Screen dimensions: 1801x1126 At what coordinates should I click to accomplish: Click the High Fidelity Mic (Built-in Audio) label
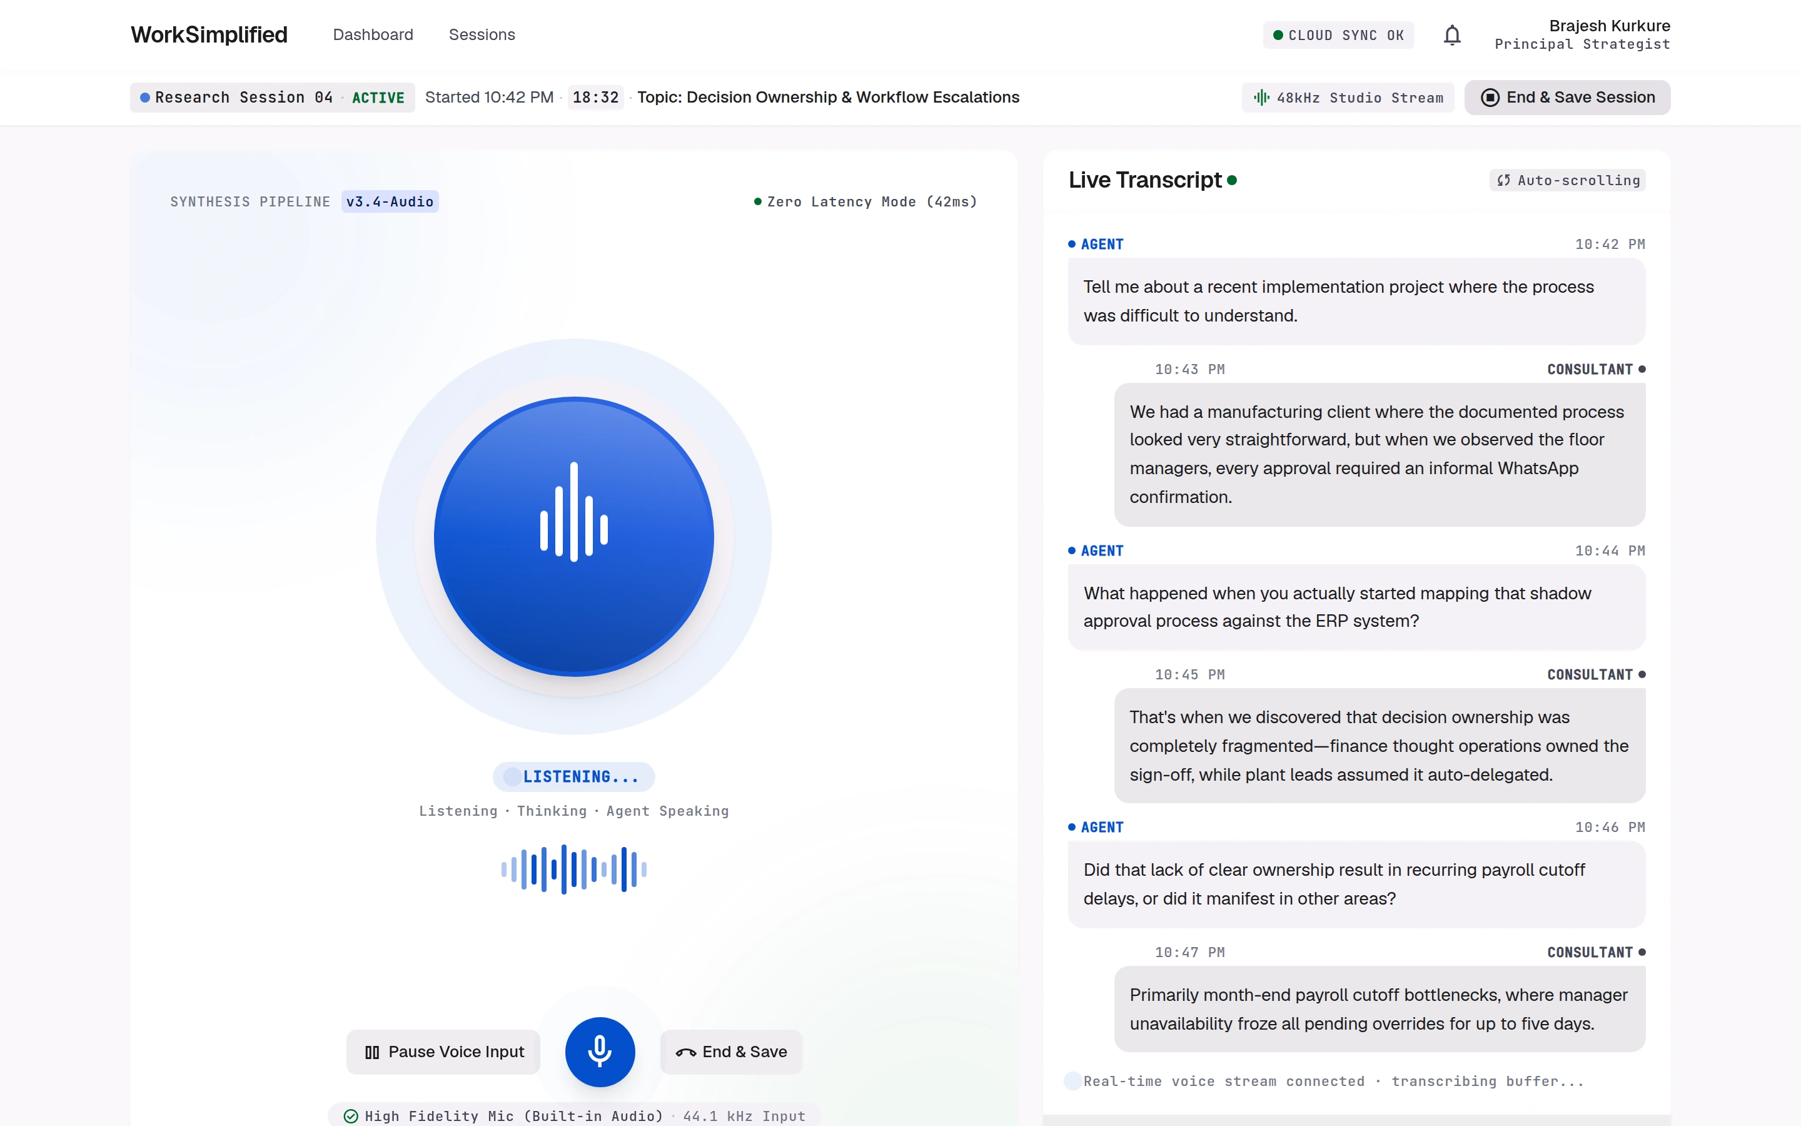pos(513,1115)
